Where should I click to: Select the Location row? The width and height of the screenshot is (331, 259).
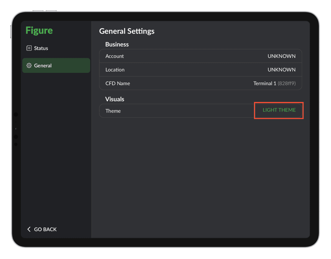pyautogui.click(x=200, y=70)
